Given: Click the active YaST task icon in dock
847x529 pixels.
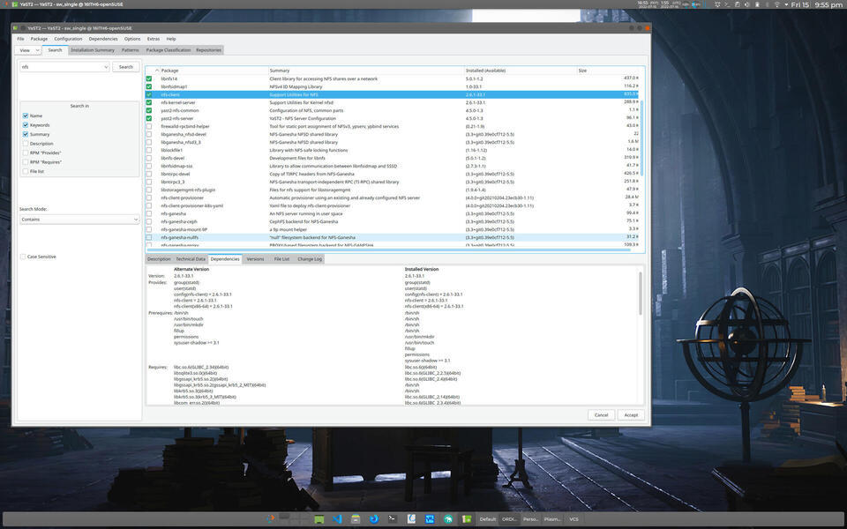Looking at the screenshot, I should 467,519.
